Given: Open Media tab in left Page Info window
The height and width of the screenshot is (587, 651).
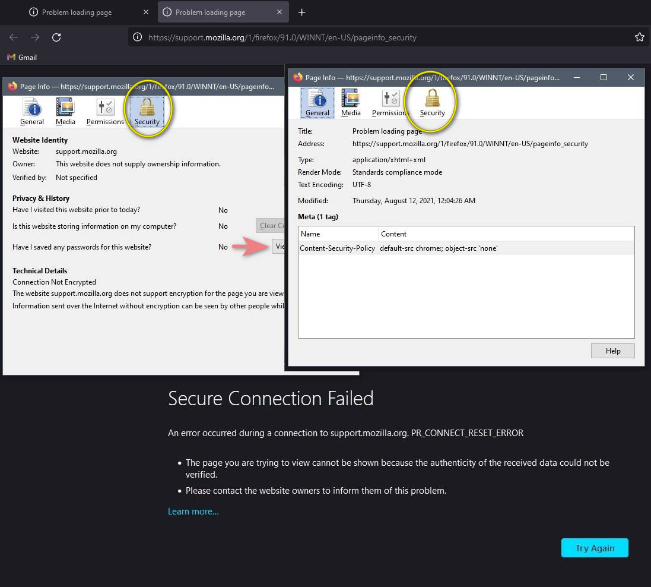Looking at the screenshot, I should [x=65, y=112].
